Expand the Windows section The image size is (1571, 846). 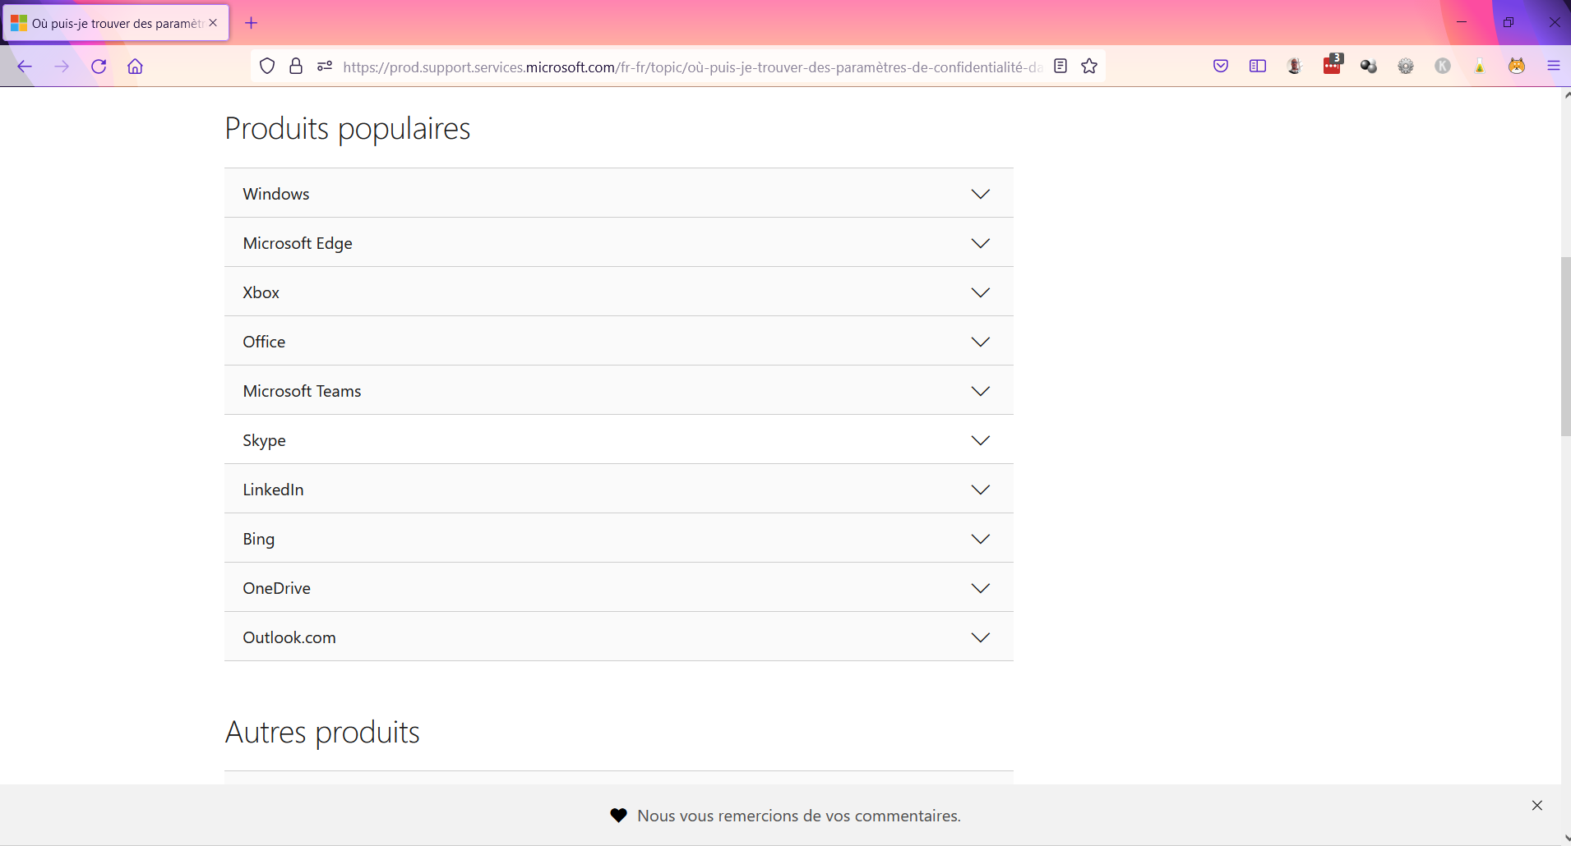619,193
